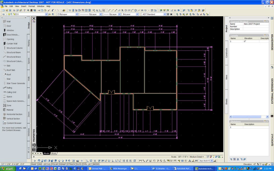Open the Format menu
The image size is (274, 171).
pos(32,6)
